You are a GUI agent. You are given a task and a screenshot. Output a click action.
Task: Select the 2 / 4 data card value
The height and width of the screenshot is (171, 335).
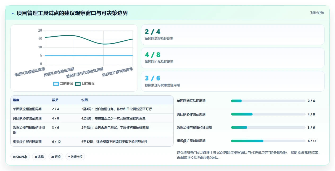tap(153, 32)
